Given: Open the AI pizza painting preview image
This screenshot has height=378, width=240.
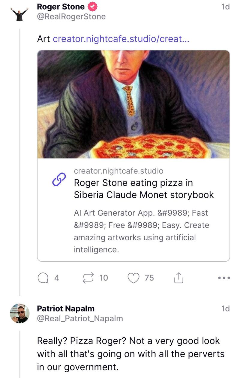Looking at the screenshot, I should 133,104.
